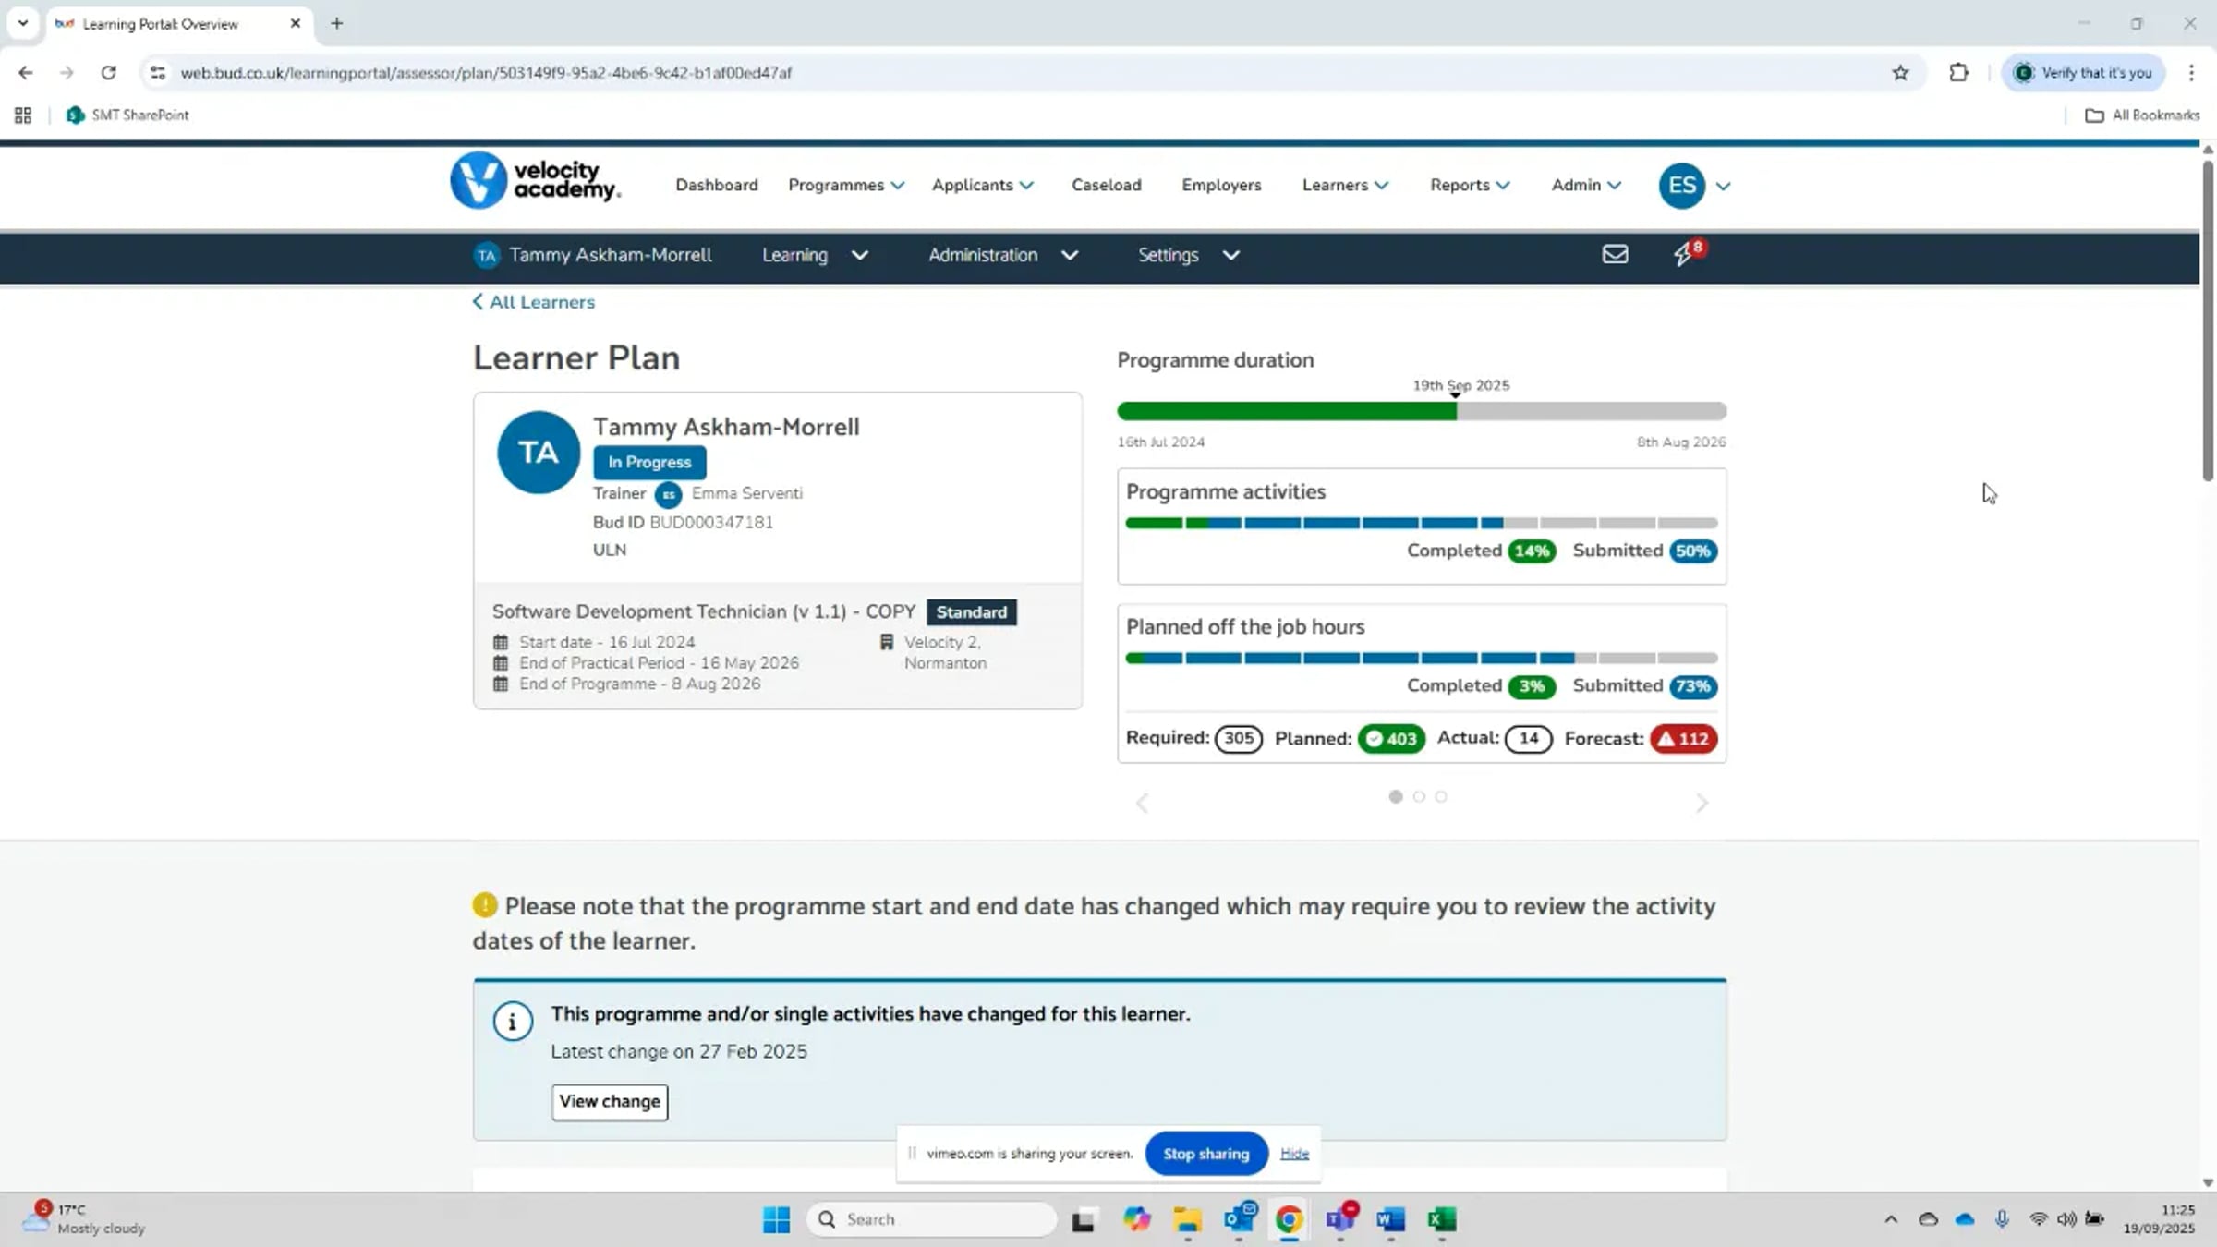Screen dimensions: 2217x1247
Task: Open Word from the taskbar
Action: click(x=1390, y=1220)
